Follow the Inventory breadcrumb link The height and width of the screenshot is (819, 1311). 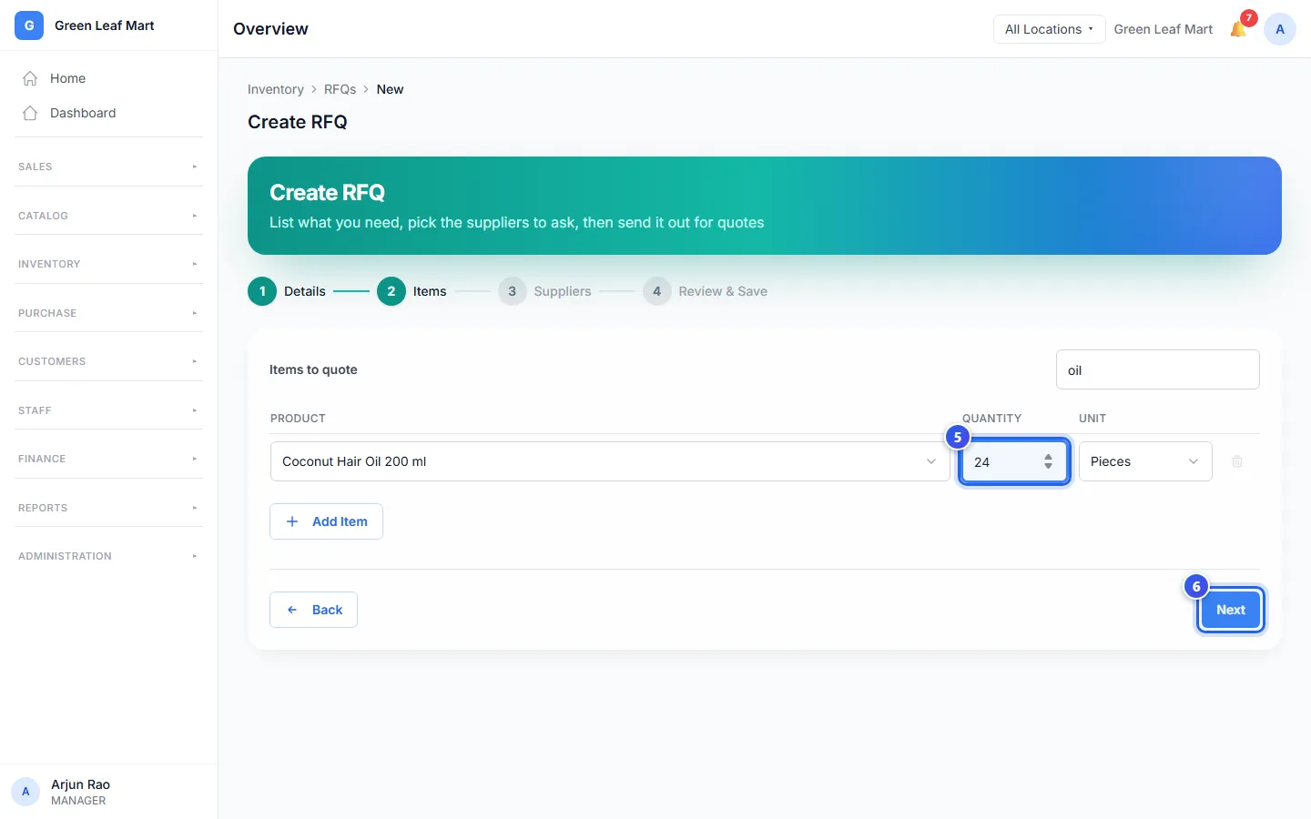coord(276,89)
